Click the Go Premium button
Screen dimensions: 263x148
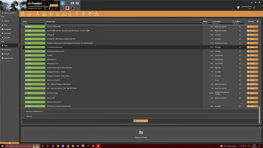(x=54, y=5)
